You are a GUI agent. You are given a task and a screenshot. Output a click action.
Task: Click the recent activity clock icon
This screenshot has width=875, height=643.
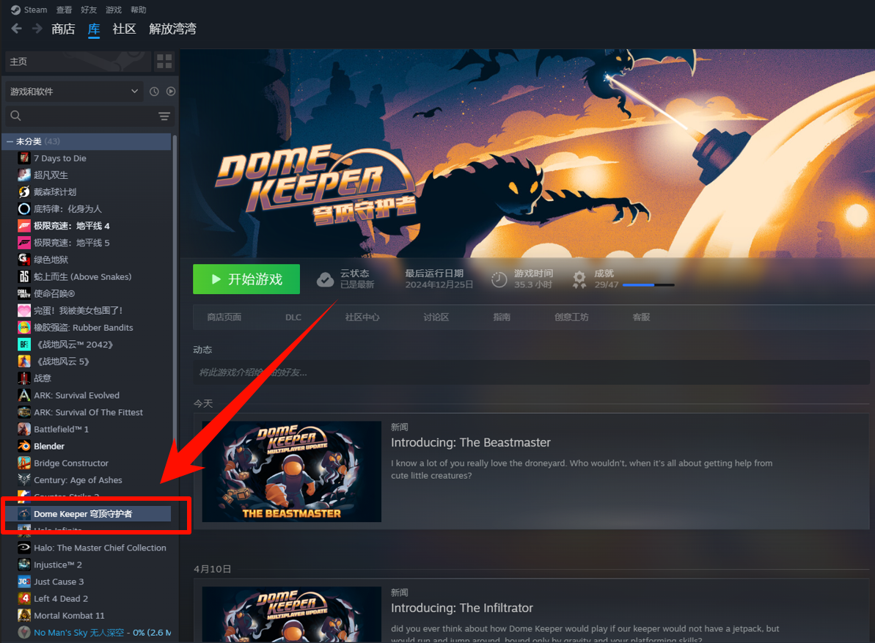pyautogui.click(x=154, y=92)
